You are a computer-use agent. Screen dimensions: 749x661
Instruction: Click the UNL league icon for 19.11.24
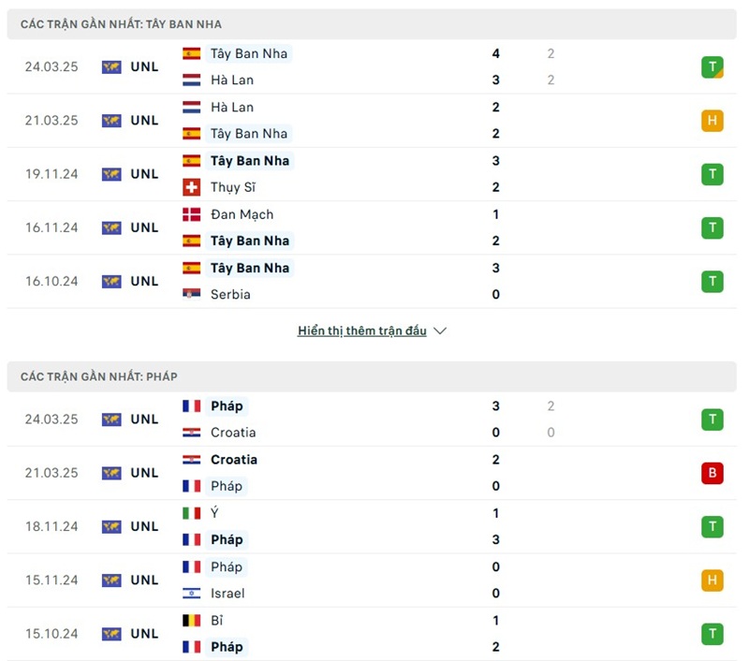pos(111,174)
